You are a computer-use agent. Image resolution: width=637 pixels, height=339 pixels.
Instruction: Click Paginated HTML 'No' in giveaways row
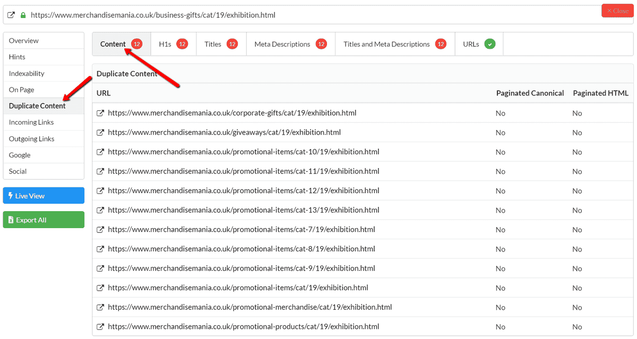[x=577, y=133]
